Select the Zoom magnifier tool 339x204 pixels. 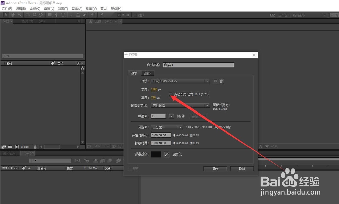[19, 15]
